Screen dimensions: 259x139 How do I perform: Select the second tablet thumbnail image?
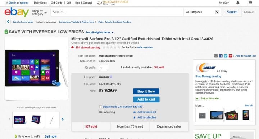coord(36,120)
